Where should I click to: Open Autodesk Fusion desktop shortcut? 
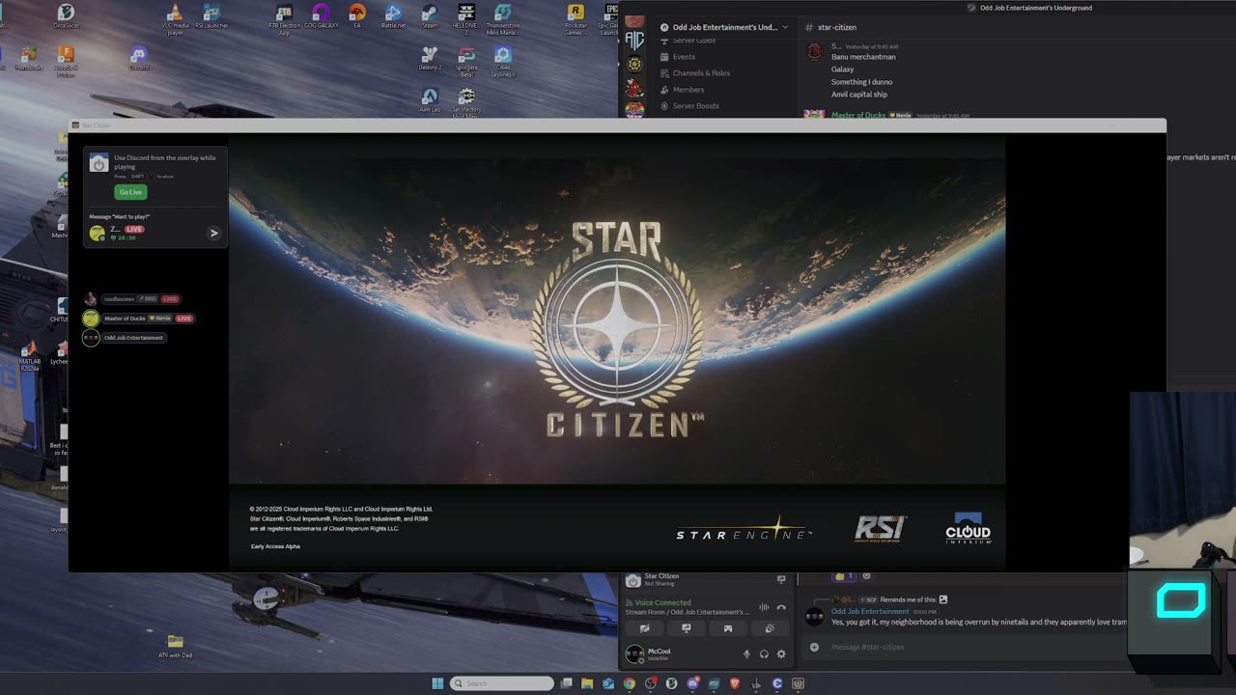[66, 61]
